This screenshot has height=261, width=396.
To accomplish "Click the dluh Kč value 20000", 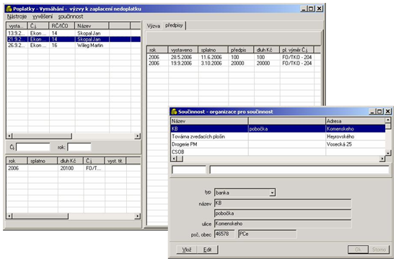I will (x=263, y=63).
